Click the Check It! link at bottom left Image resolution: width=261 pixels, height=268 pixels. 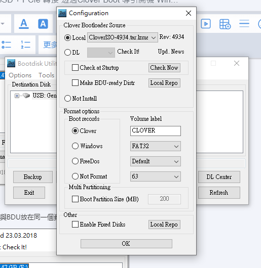pyautogui.click(x=15, y=247)
